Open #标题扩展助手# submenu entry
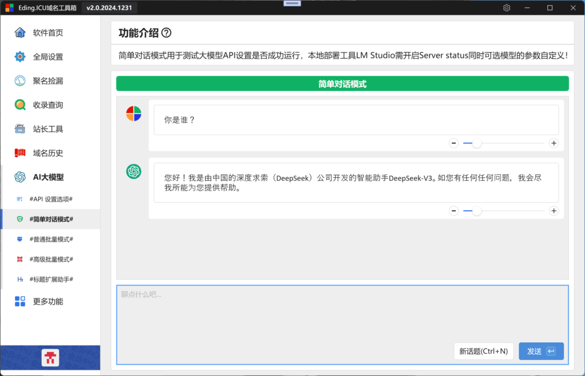 pos(51,279)
